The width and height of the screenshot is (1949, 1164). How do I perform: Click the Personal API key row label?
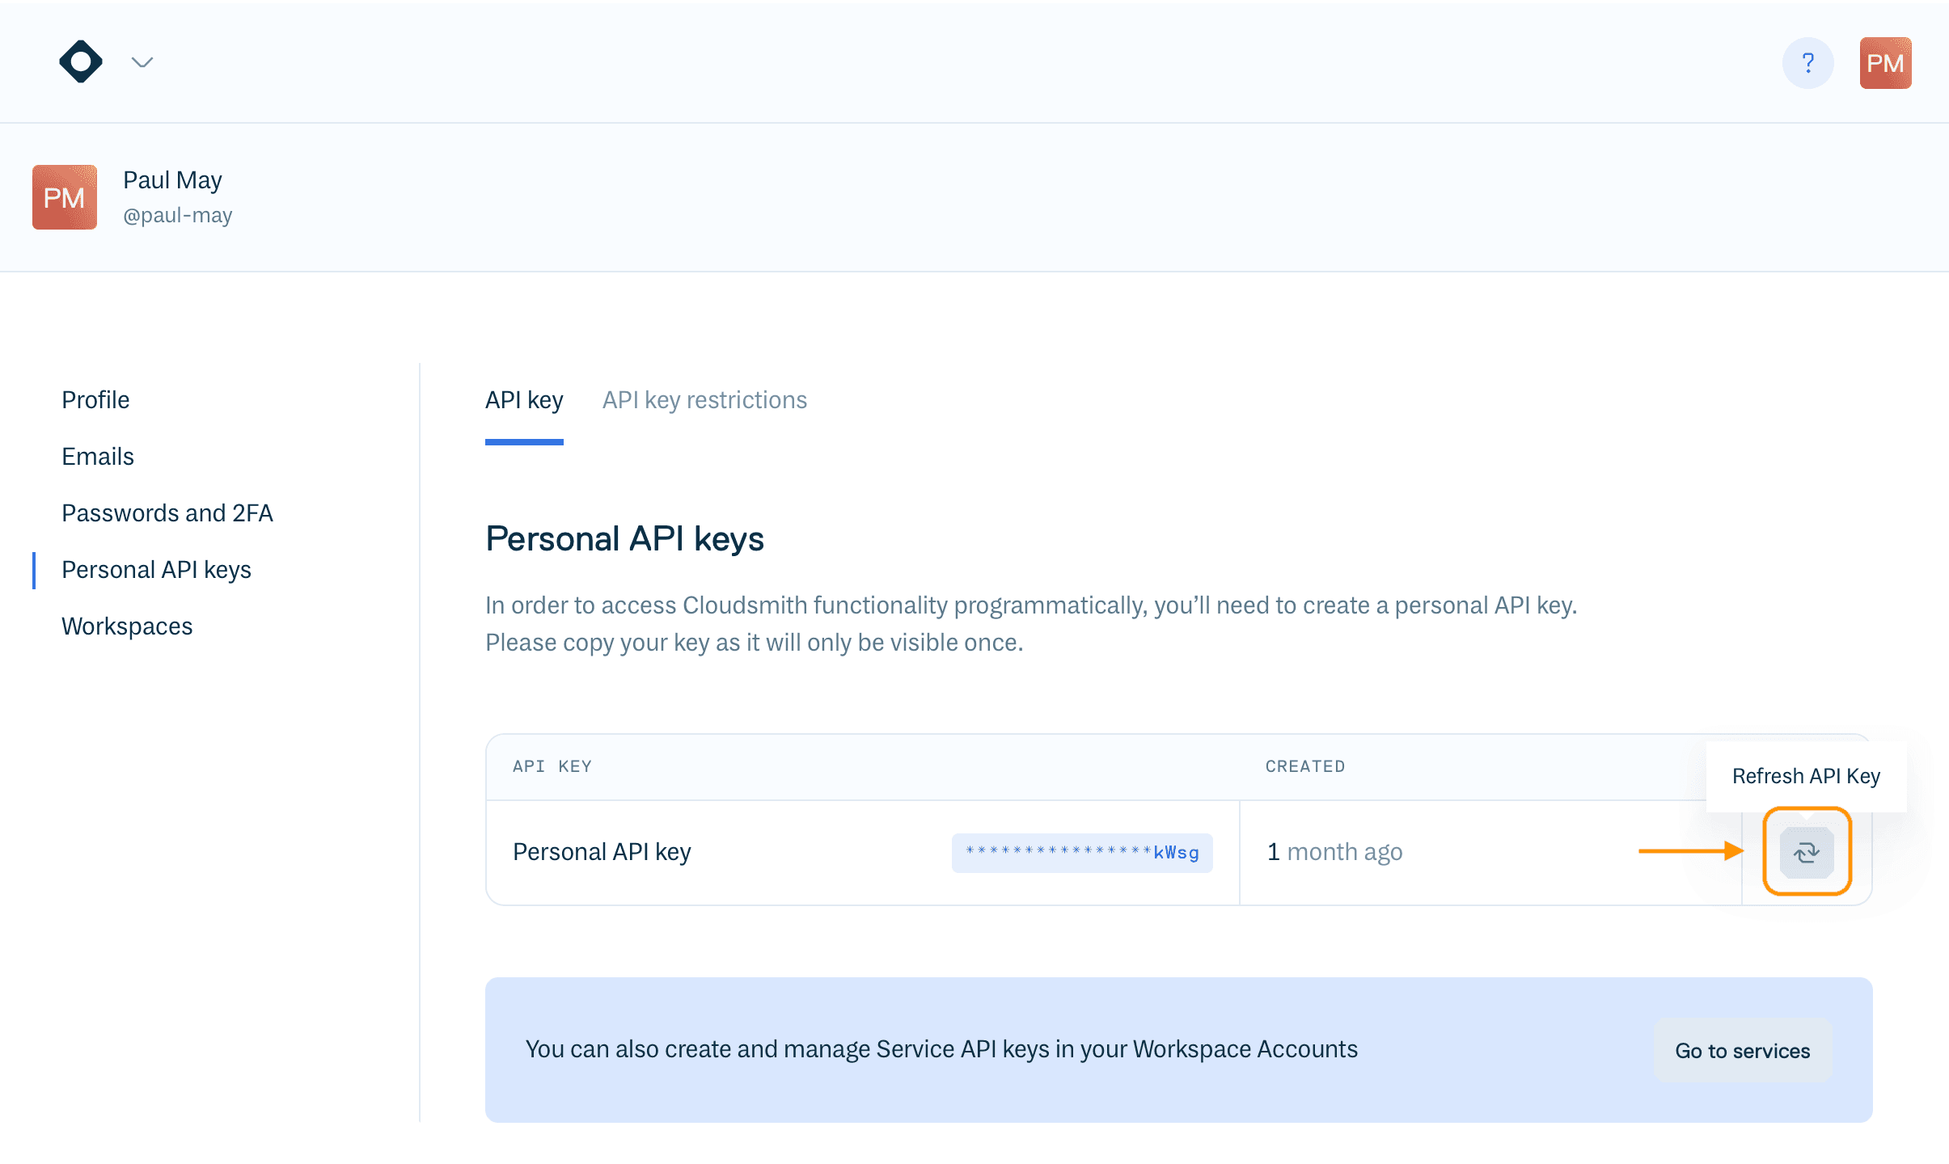[602, 852]
